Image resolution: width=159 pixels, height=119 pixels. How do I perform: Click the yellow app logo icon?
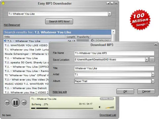coord(3,3)
